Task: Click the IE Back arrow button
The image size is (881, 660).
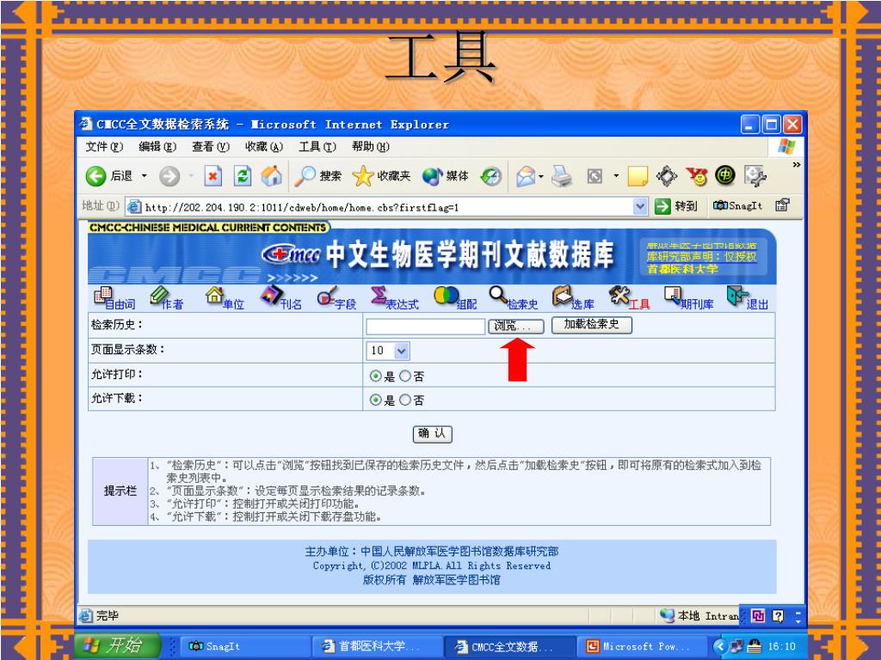Action: [96, 176]
